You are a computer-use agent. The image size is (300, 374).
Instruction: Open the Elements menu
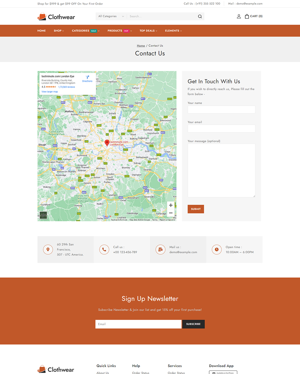pos(173,31)
